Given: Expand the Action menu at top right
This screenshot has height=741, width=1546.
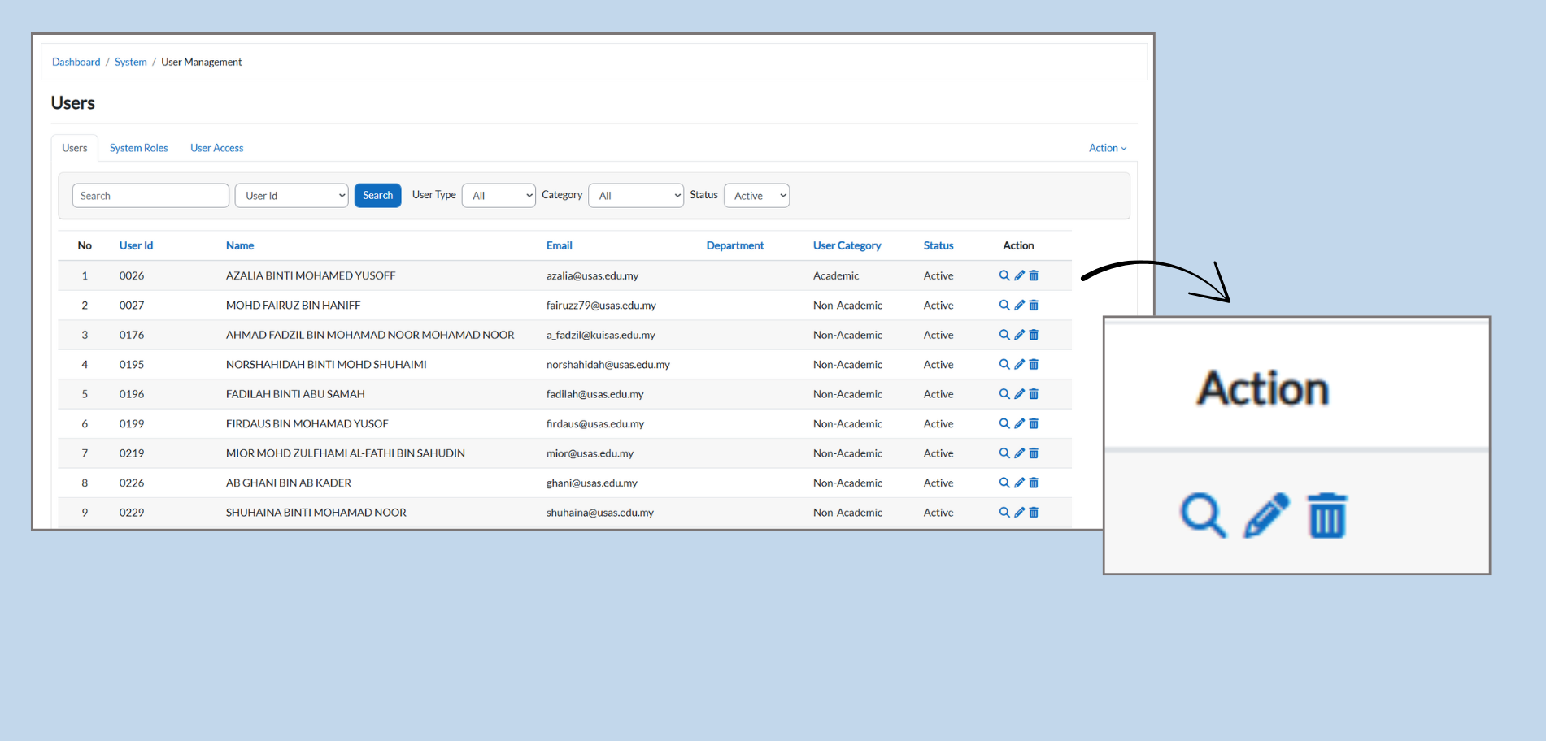Looking at the screenshot, I should tap(1107, 148).
